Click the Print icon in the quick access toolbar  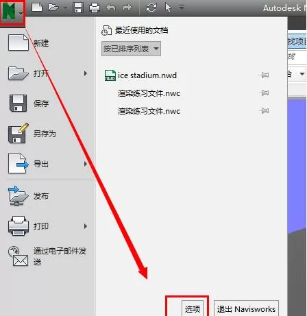click(95, 8)
